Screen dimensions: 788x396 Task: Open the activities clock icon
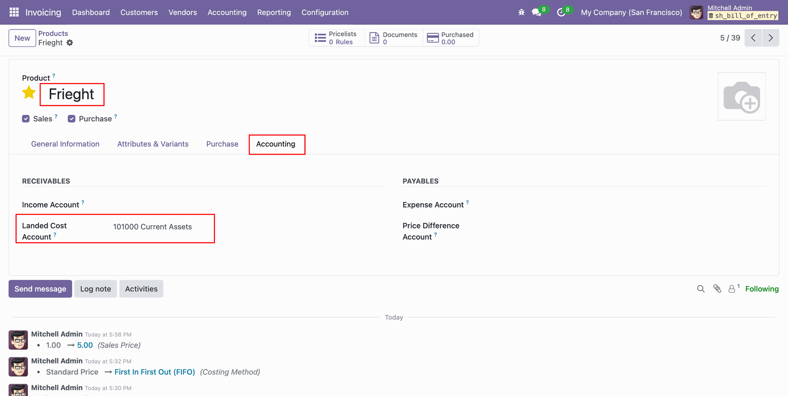click(x=561, y=12)
